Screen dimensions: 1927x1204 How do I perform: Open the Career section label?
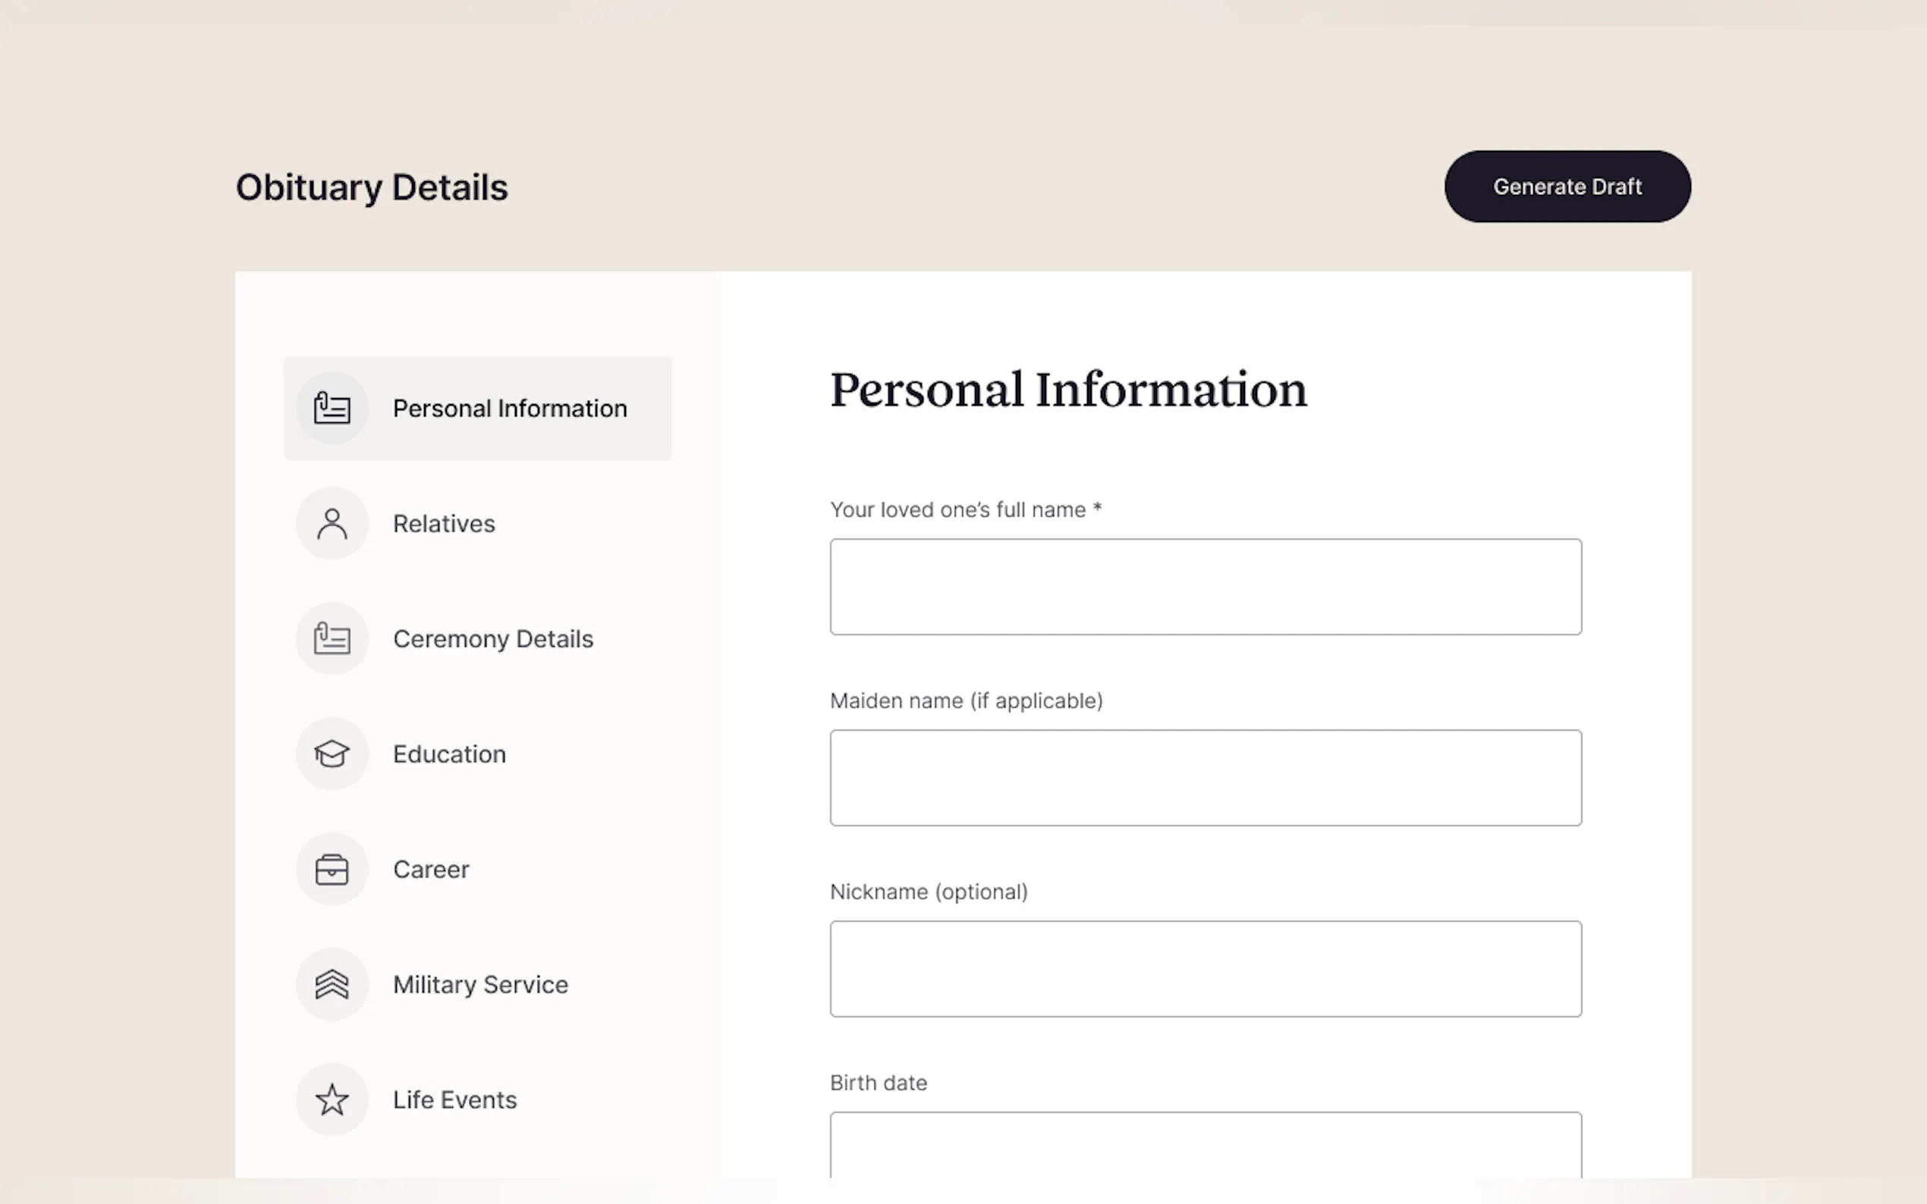pyautogui.click(x=431, y=870)
